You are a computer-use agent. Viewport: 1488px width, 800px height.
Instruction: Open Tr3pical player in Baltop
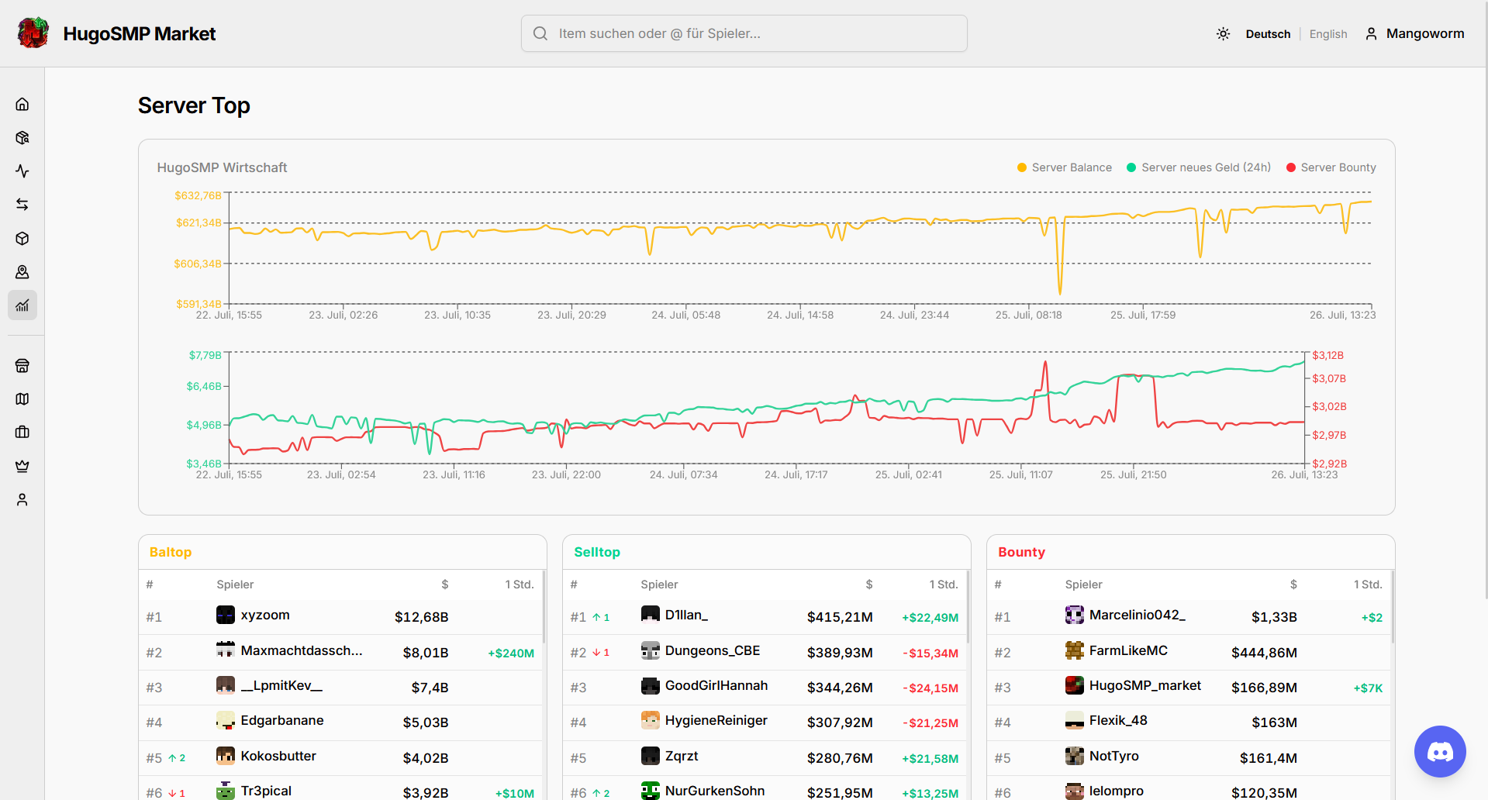[266, 791]
